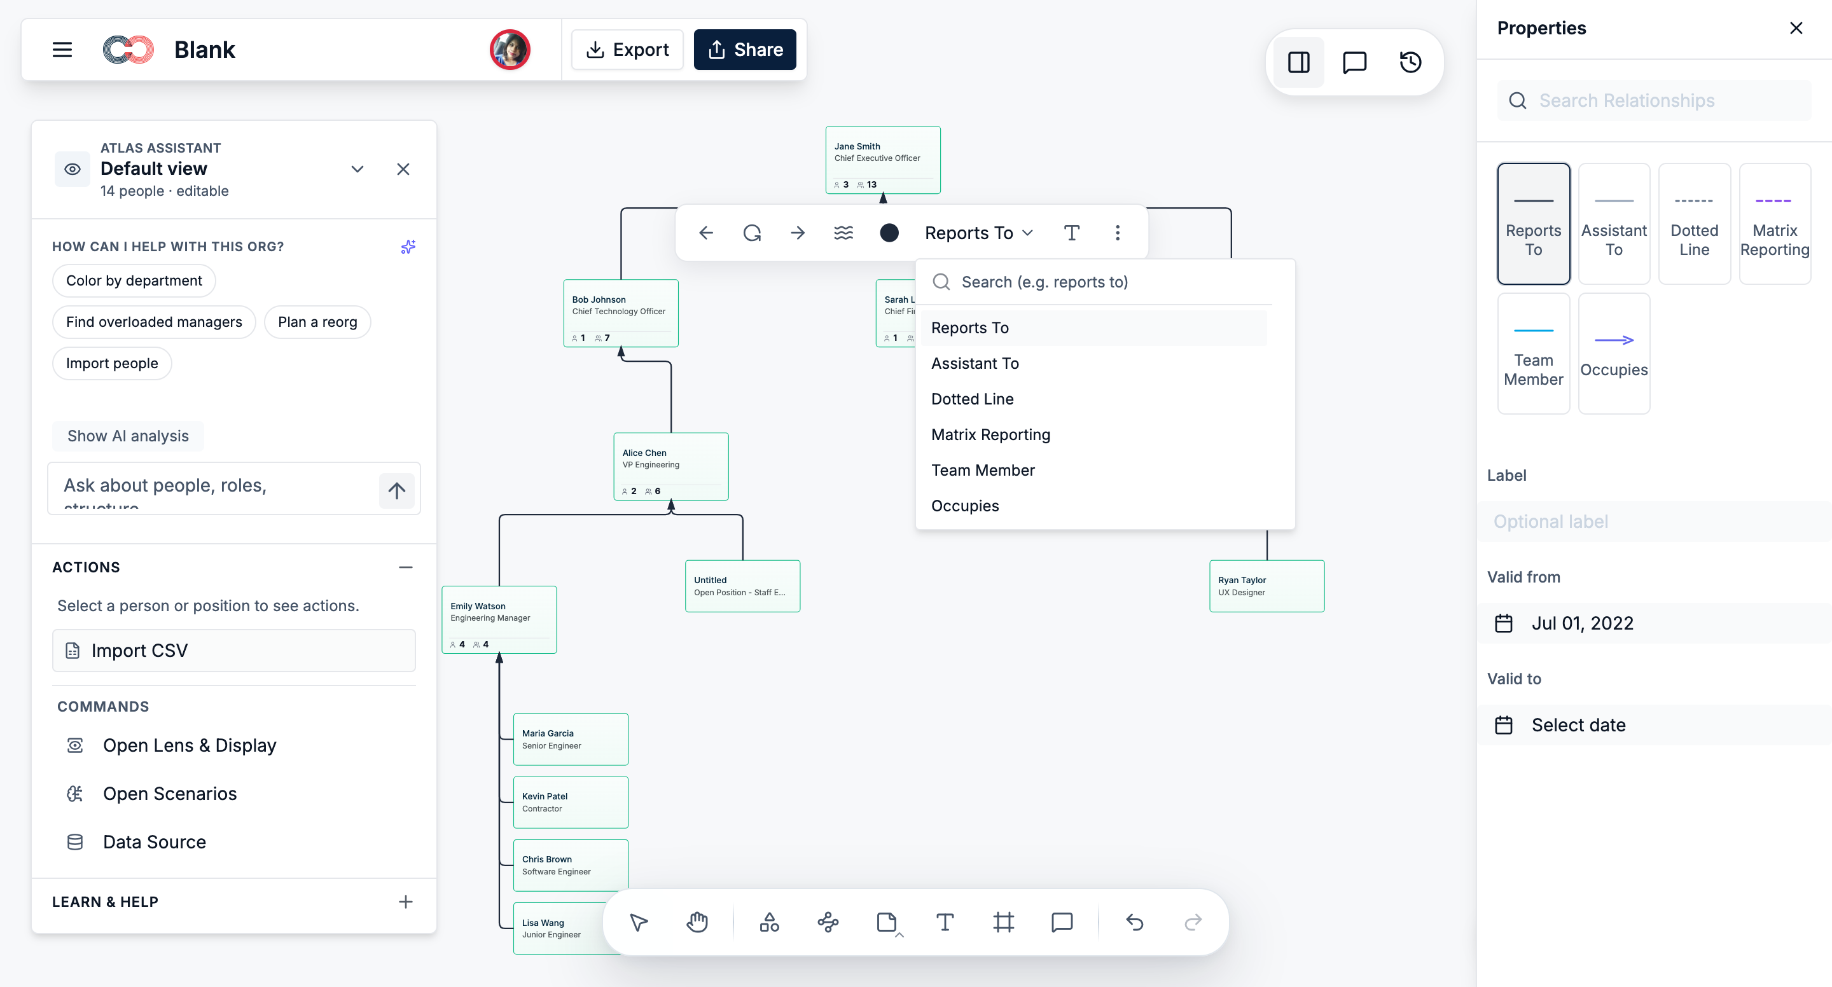This screenshot has height=987, width=1832.
Task: Close the Atlas Assistant panel
Action: pos(403,169)
